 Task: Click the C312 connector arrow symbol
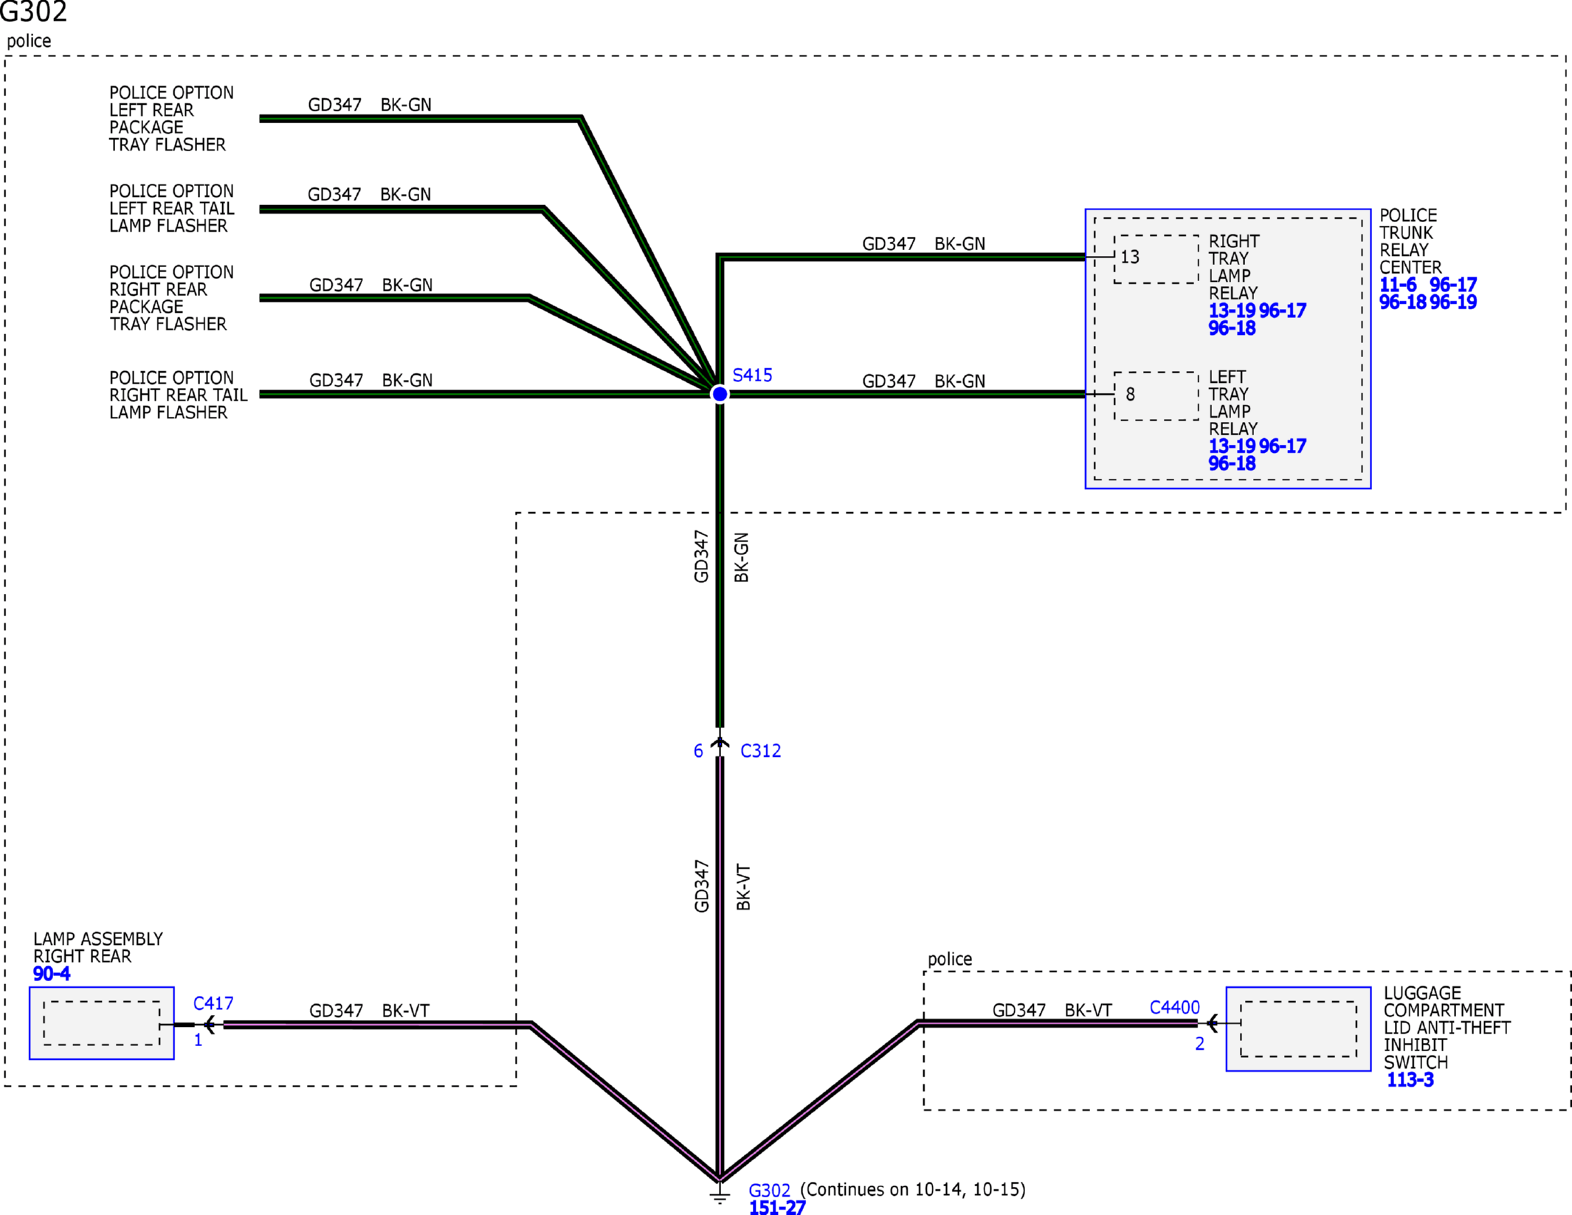pyautogui.click(x=720, y=743)
